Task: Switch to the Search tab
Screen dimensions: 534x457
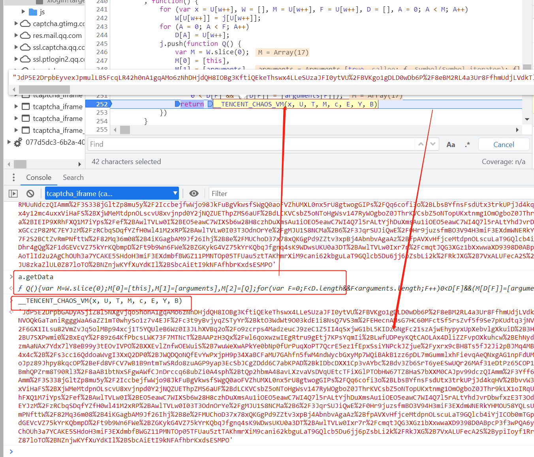Action: pyautogui.click(x=73, y=178)
